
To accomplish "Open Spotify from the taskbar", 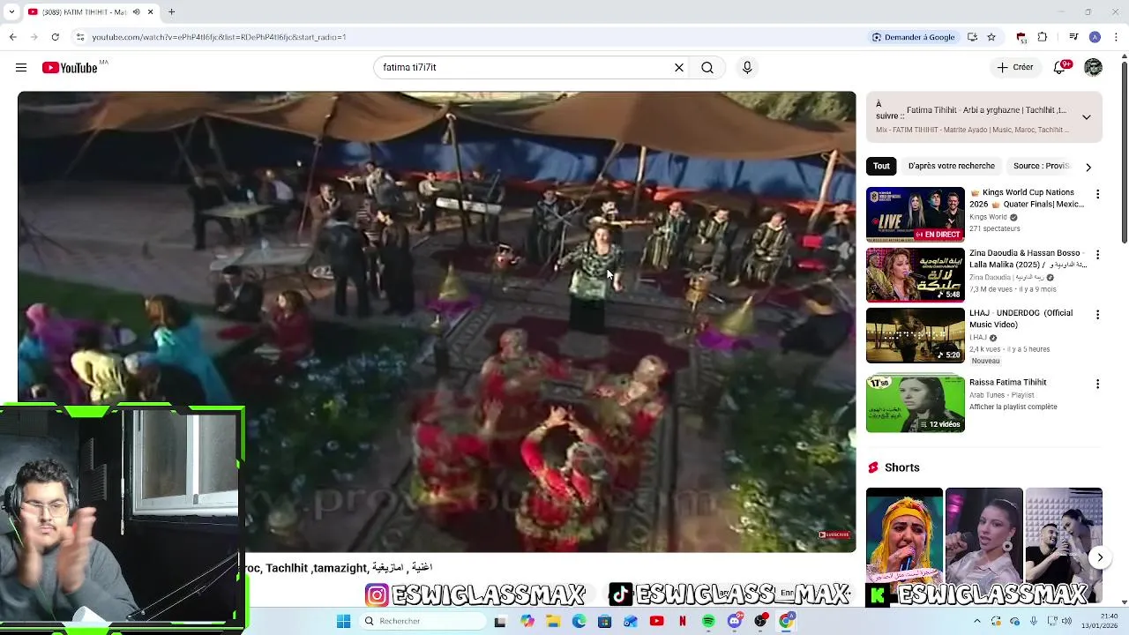I will pyautogui.click(x=708, y=621).
